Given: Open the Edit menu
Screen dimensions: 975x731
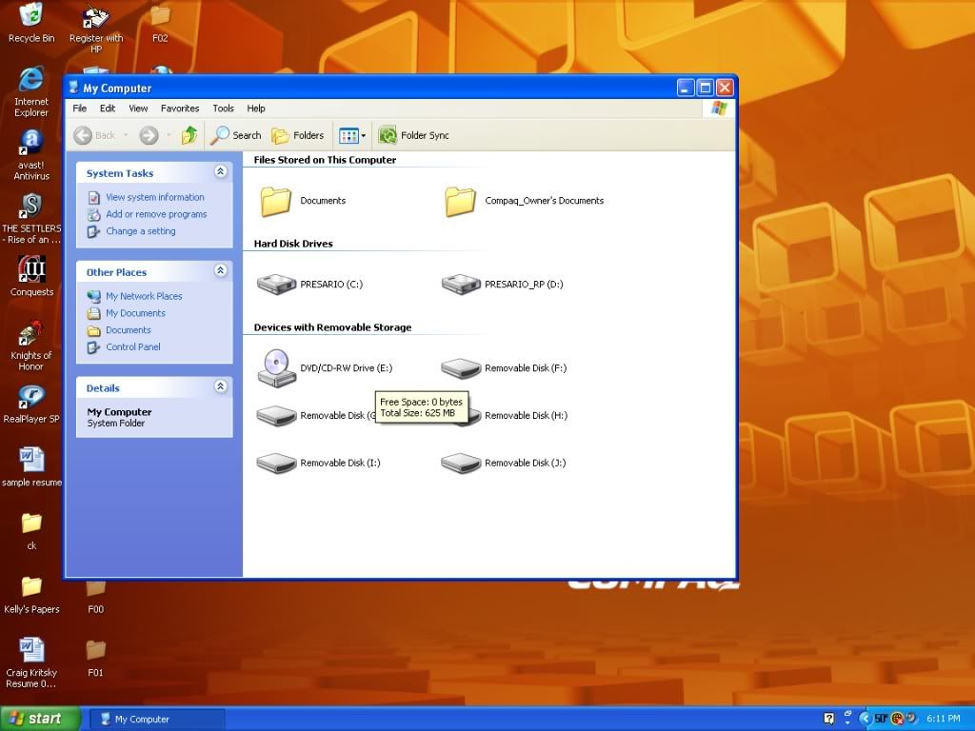Looking at the screenshot, I should pyautogui.click(x=108, y=109).
